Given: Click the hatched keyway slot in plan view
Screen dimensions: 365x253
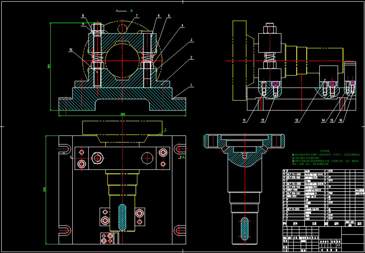Looking at the screenshot, I should point(122,217).
